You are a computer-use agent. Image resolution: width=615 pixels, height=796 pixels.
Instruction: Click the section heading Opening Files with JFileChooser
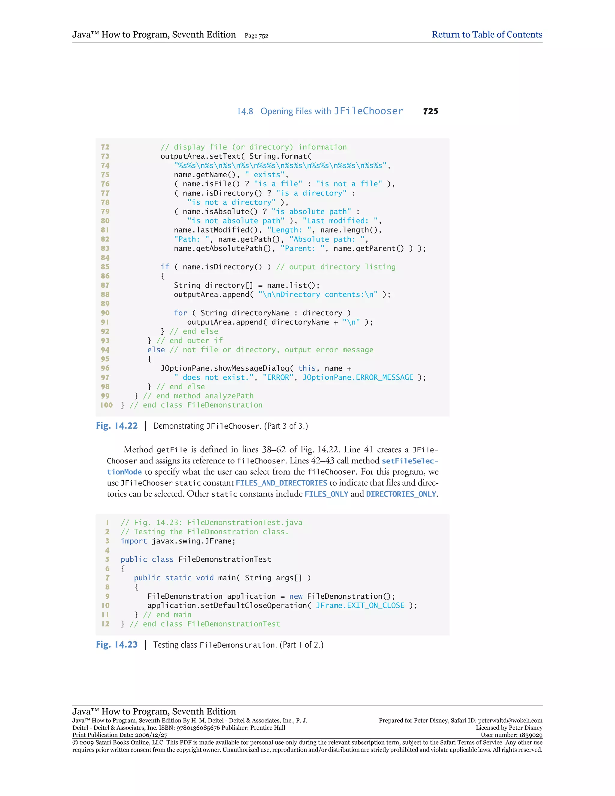pos(332,111)
